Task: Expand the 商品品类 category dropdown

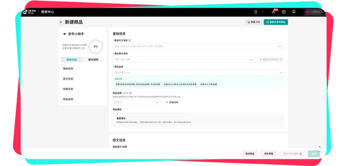Action: [x=198, y=73]
